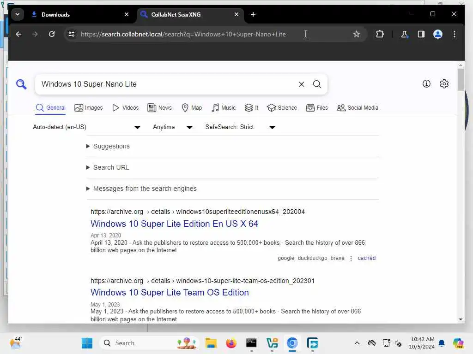Click the page vertical scrollbar thumb

[461, 79]
